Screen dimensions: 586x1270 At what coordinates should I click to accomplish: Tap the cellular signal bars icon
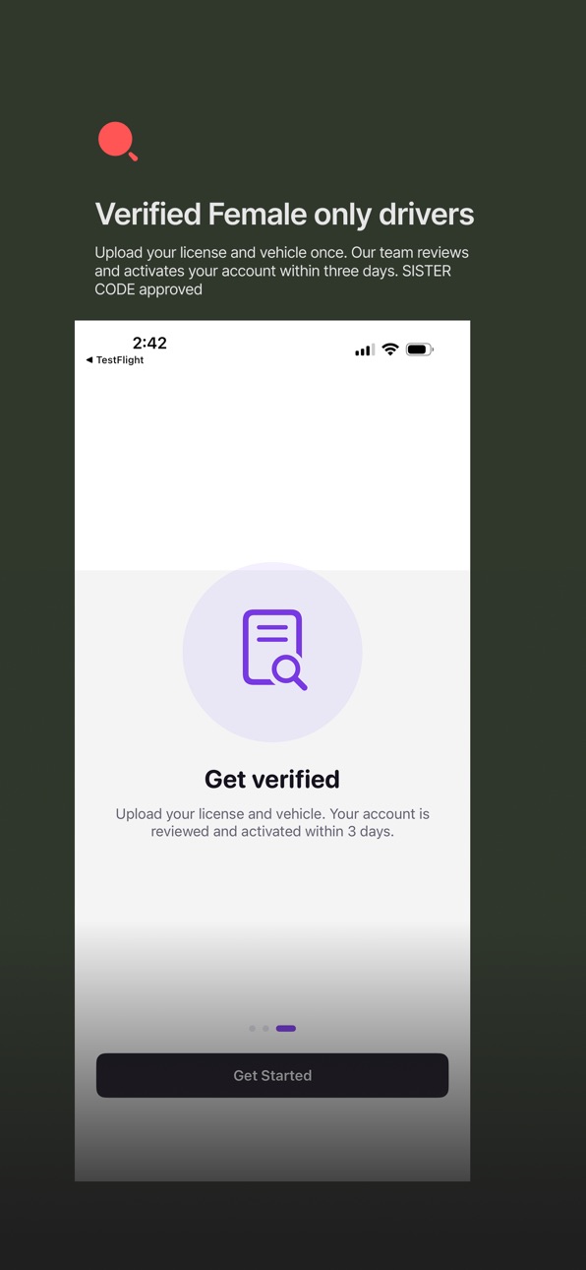tap(365, 349)
